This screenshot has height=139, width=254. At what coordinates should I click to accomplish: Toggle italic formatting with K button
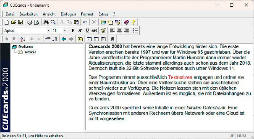point(80,30)
